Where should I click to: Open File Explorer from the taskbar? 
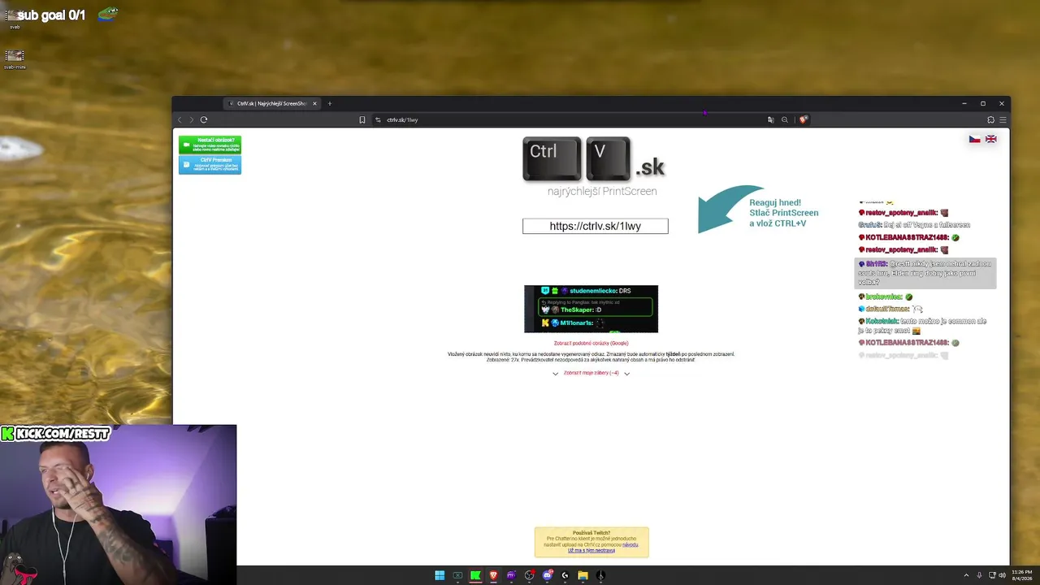pos(583,575)
